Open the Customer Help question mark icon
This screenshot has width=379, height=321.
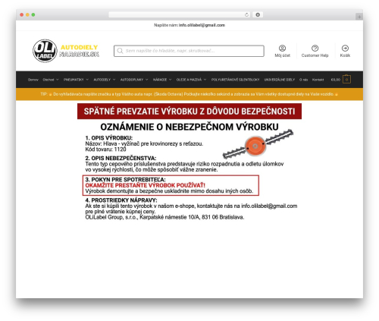click(x=315, y=48)
